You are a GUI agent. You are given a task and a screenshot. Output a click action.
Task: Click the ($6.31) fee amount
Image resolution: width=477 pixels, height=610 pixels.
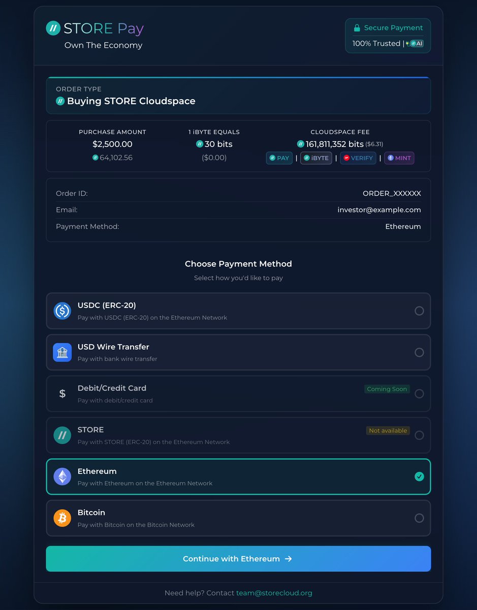[x=374, y=144]
